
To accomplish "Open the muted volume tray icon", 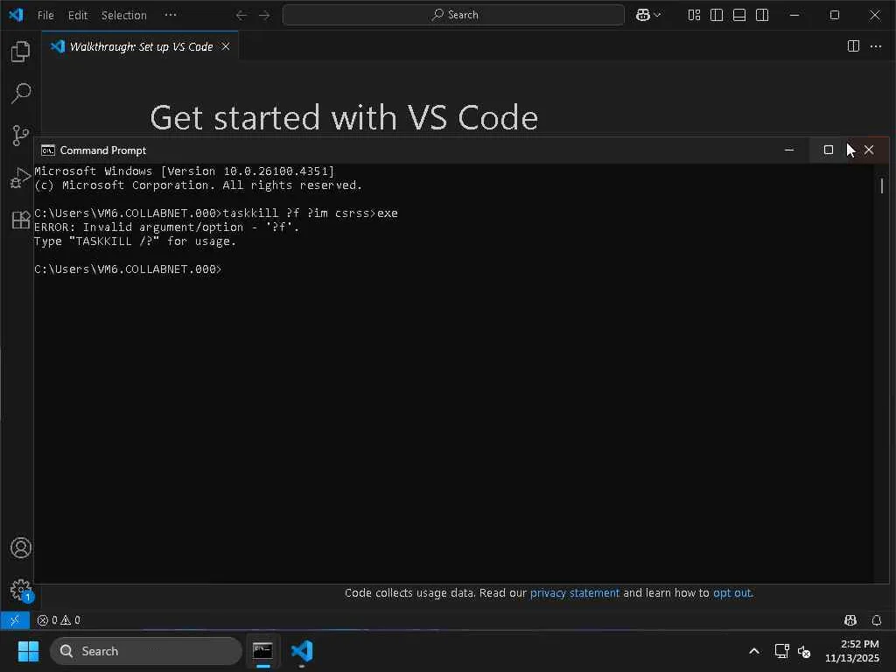I will [804, 651].
